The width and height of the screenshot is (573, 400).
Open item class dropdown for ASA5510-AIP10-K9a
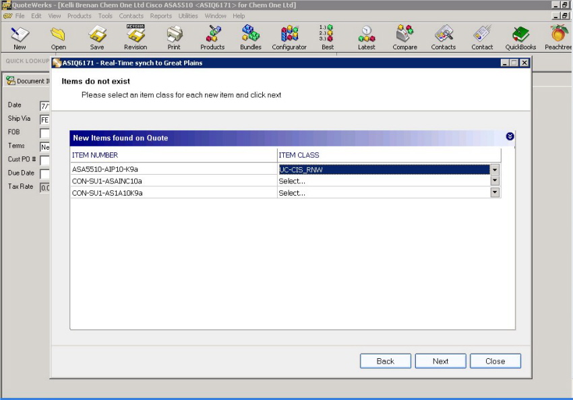[x=495, y=170]
